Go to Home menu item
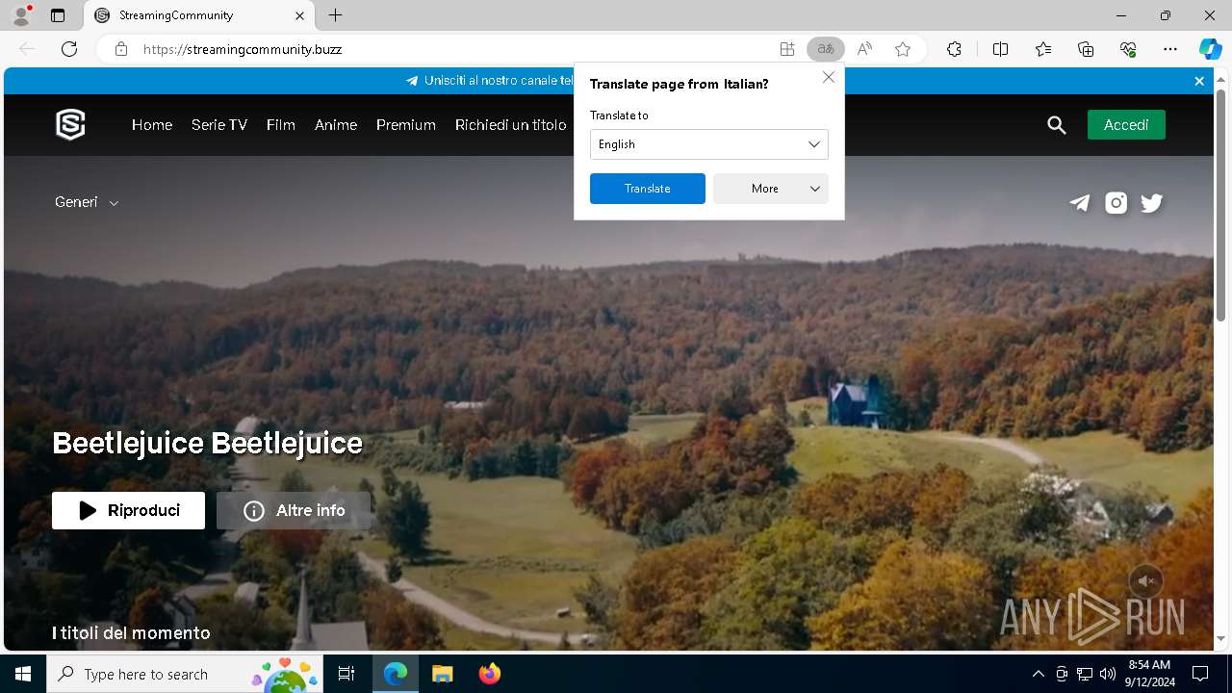The image size is (1232, 693). tap(152, 125)
